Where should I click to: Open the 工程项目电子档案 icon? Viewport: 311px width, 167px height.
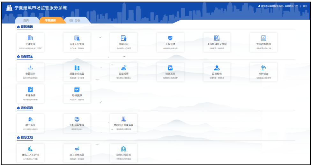click(217, 38)
